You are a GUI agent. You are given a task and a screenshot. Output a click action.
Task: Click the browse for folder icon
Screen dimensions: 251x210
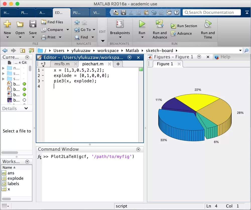31,51
